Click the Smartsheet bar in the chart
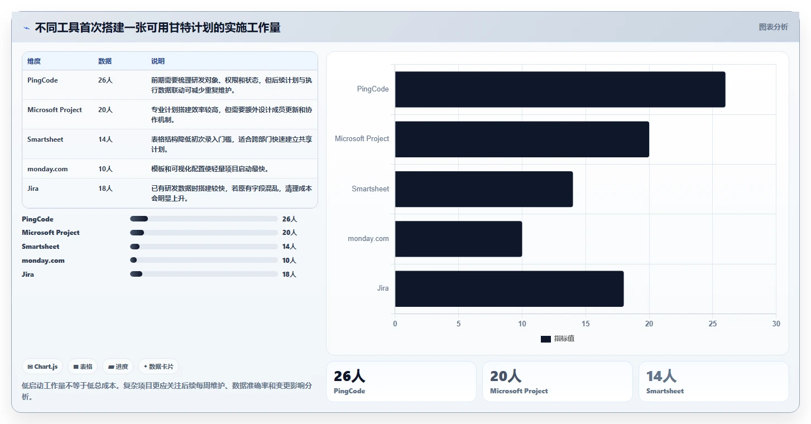Screen dimensions: 811x424 [x=484, y=189]
